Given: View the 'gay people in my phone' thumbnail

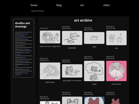Looking at the screenshot, I should click(x=72, y=71).
